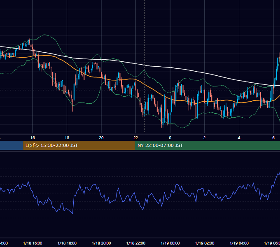The width and height of the screenshot is (280, 247).
Task: Click the 1/18 22:00 time label
Action: point(136,243)
